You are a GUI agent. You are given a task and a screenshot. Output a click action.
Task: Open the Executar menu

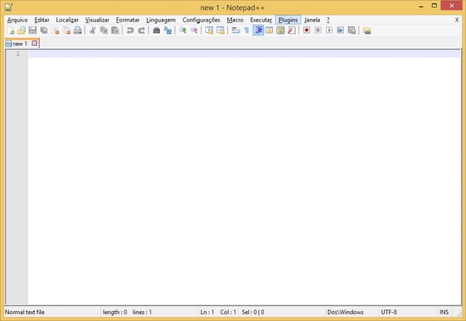click(261, 20)
